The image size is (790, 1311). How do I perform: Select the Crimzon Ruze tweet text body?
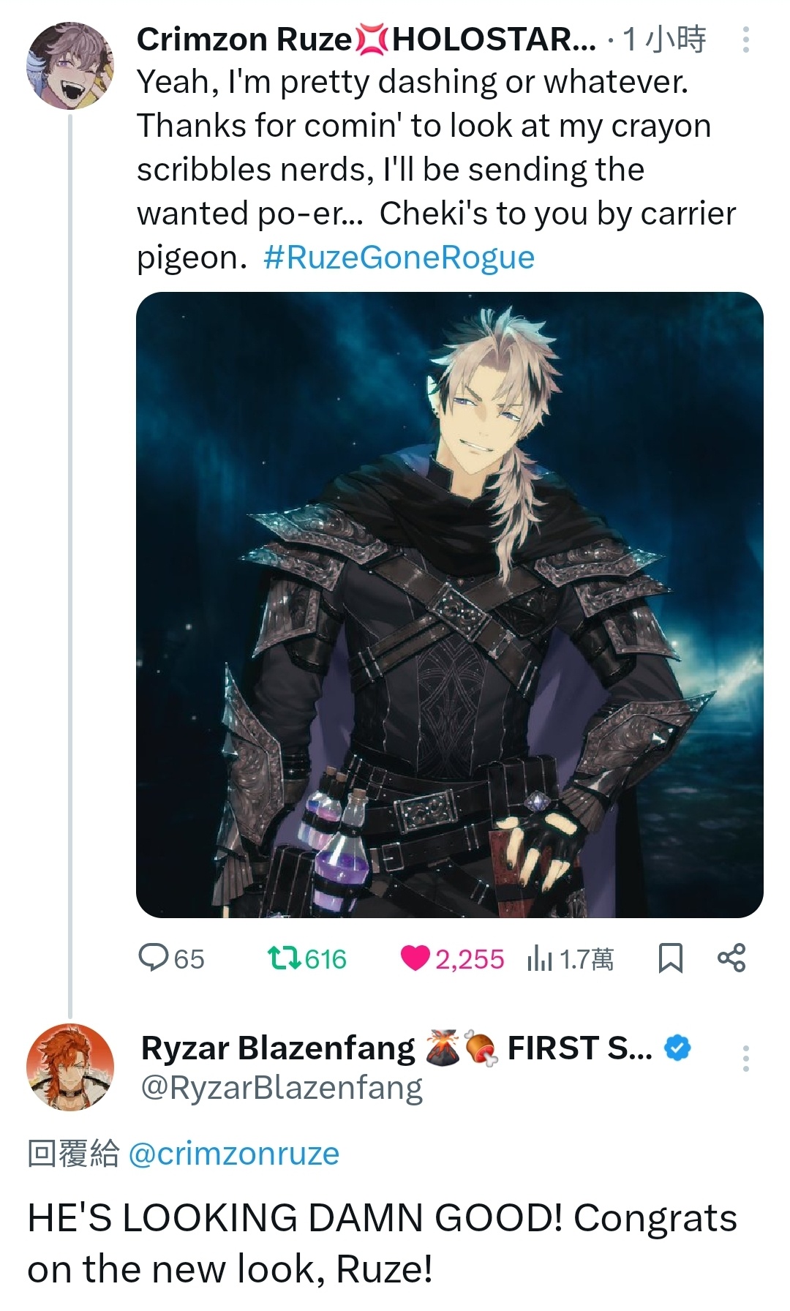coord(437,170)
